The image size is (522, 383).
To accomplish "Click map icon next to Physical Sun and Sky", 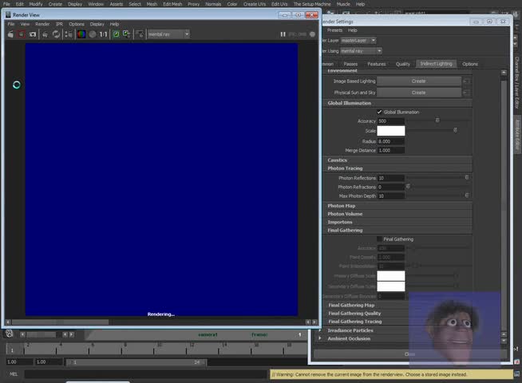I will pyautogui.click(x=467, y=93).
